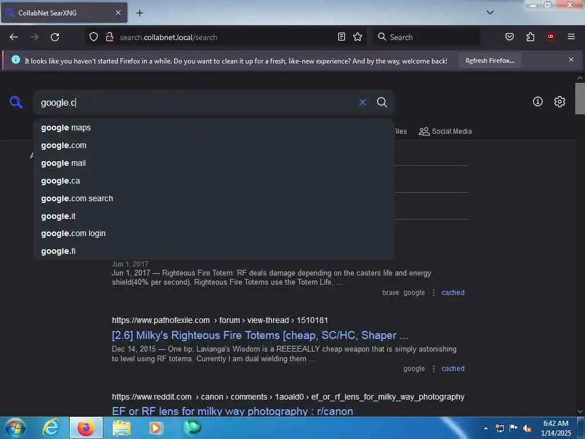Select suggestion 'google.it'
Screen dimensions: 585x439
[x=214, y=216]
